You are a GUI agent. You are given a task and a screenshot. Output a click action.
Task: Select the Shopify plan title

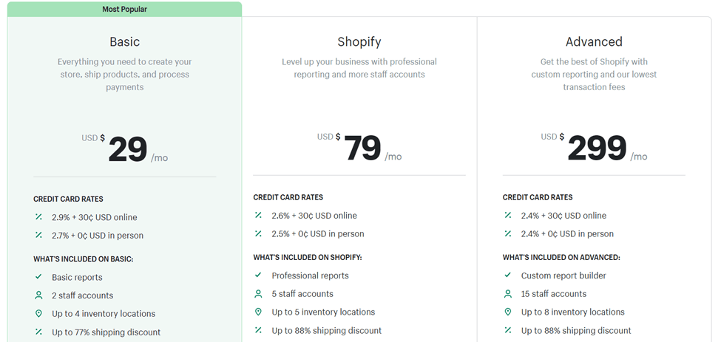pos(359,42)
